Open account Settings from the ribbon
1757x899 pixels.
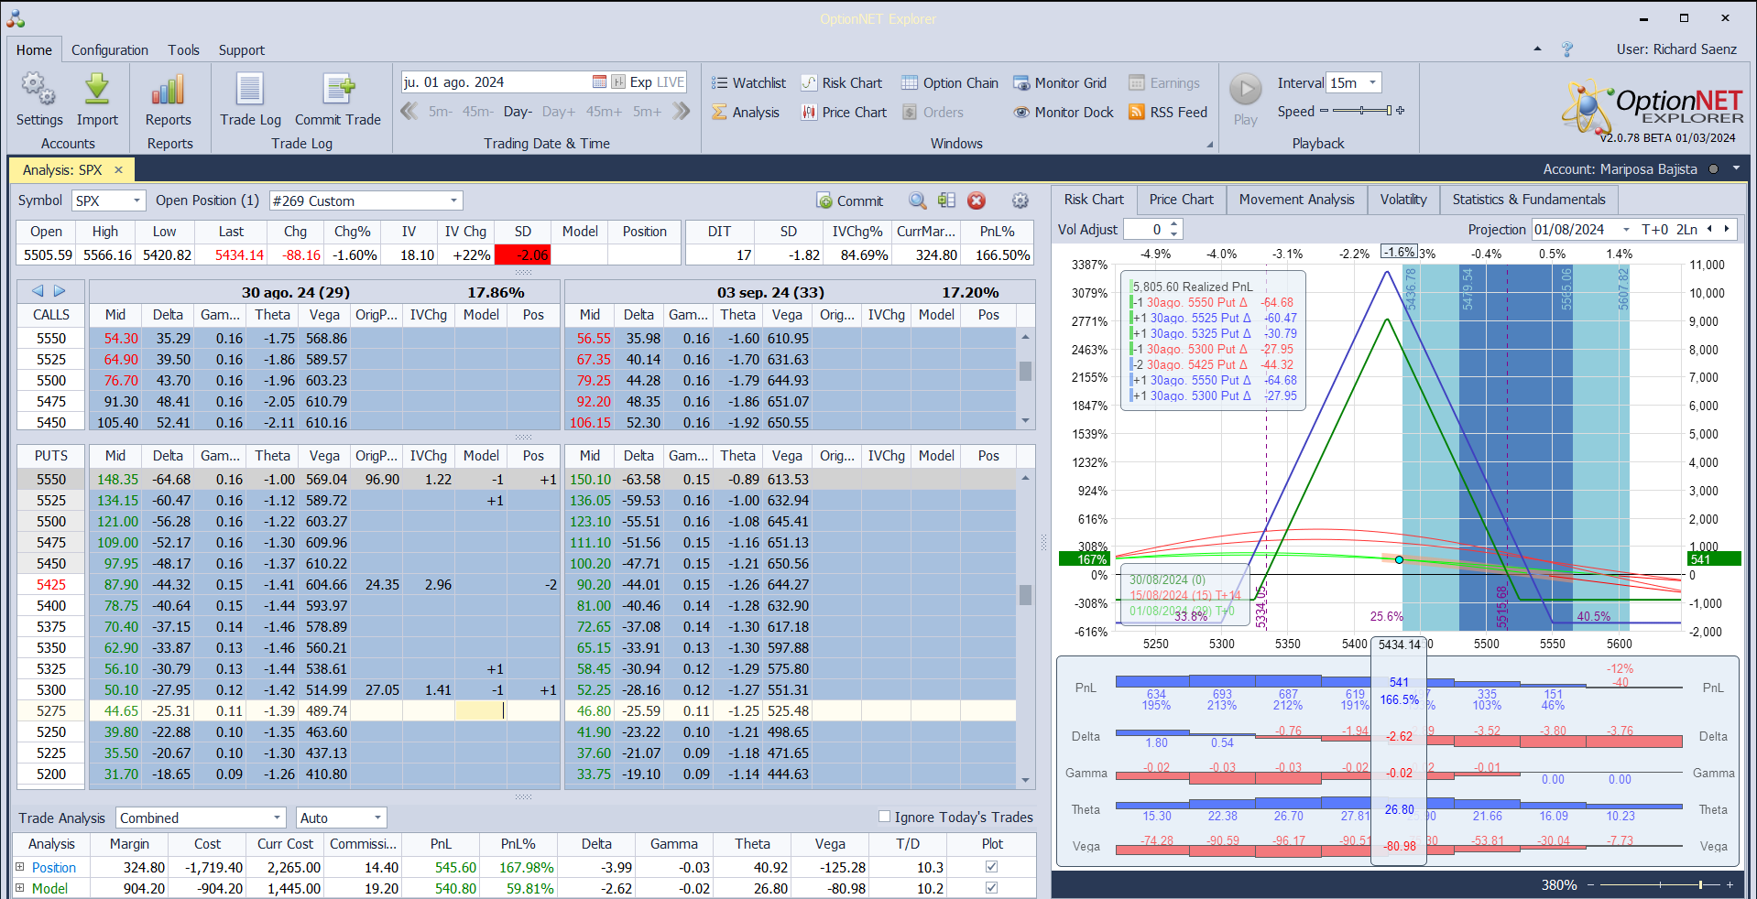pyautogui.click(x=39, y=100)
